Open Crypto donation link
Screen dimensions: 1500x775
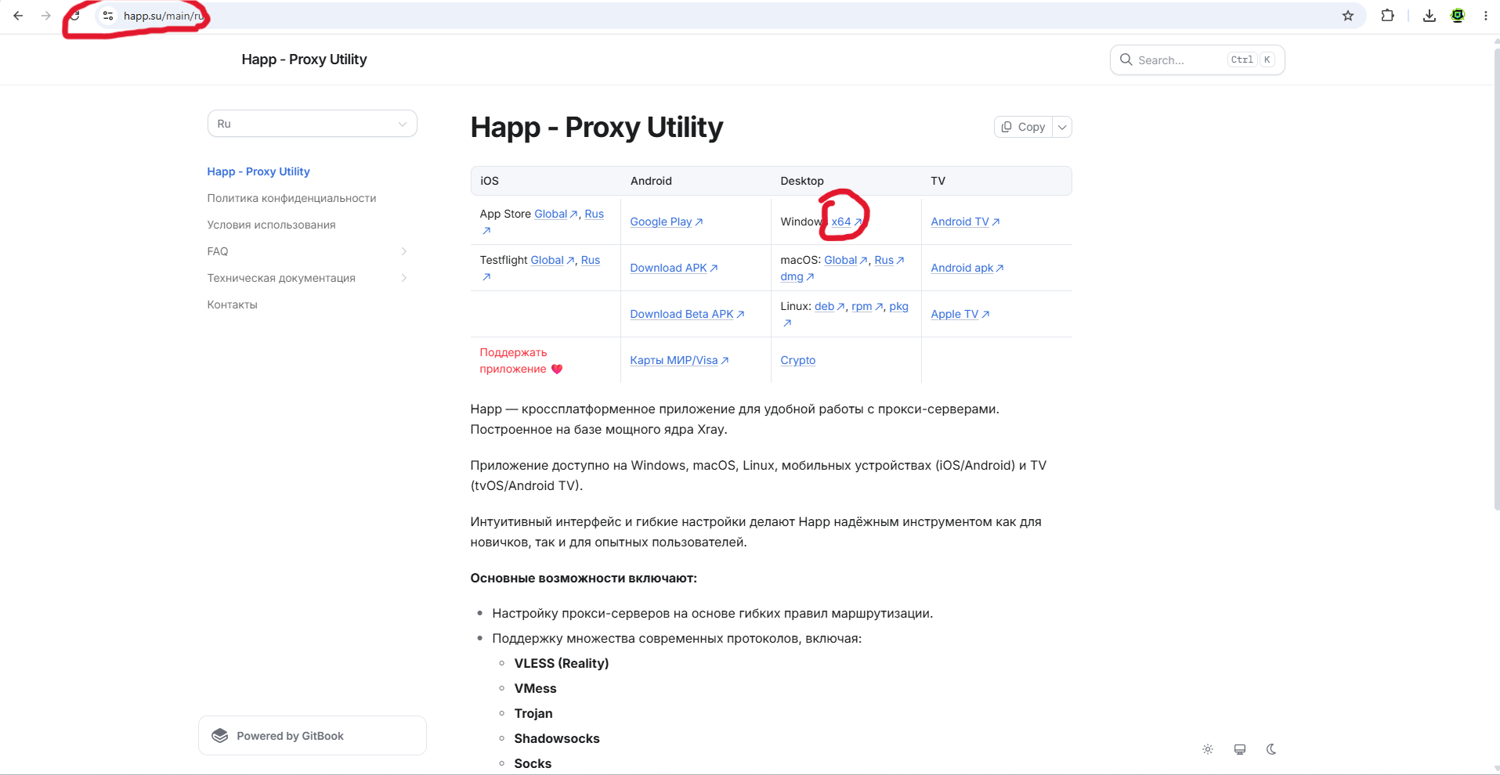click(x=797, y=360)
